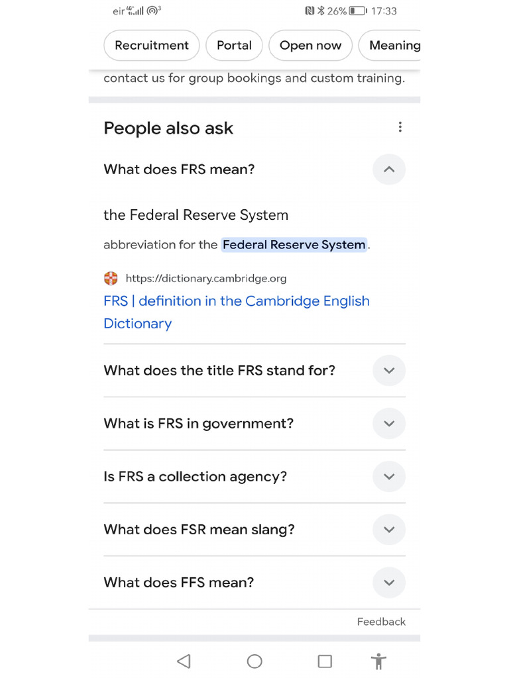Expand 'What does the title FRS stand for?'
This screenshot has width=509, height=678.
[x=389, y=371]
